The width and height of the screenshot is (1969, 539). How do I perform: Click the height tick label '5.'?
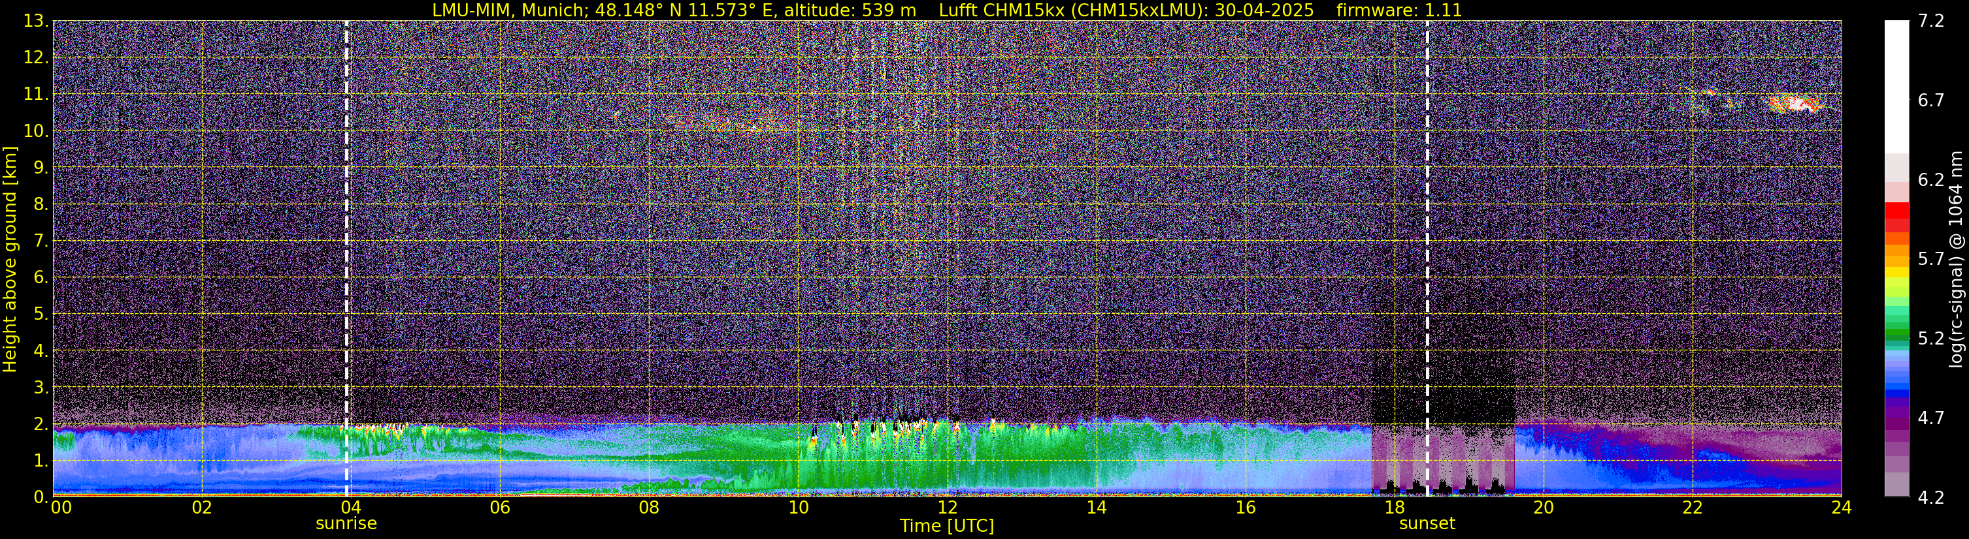[x=40, y=315]
